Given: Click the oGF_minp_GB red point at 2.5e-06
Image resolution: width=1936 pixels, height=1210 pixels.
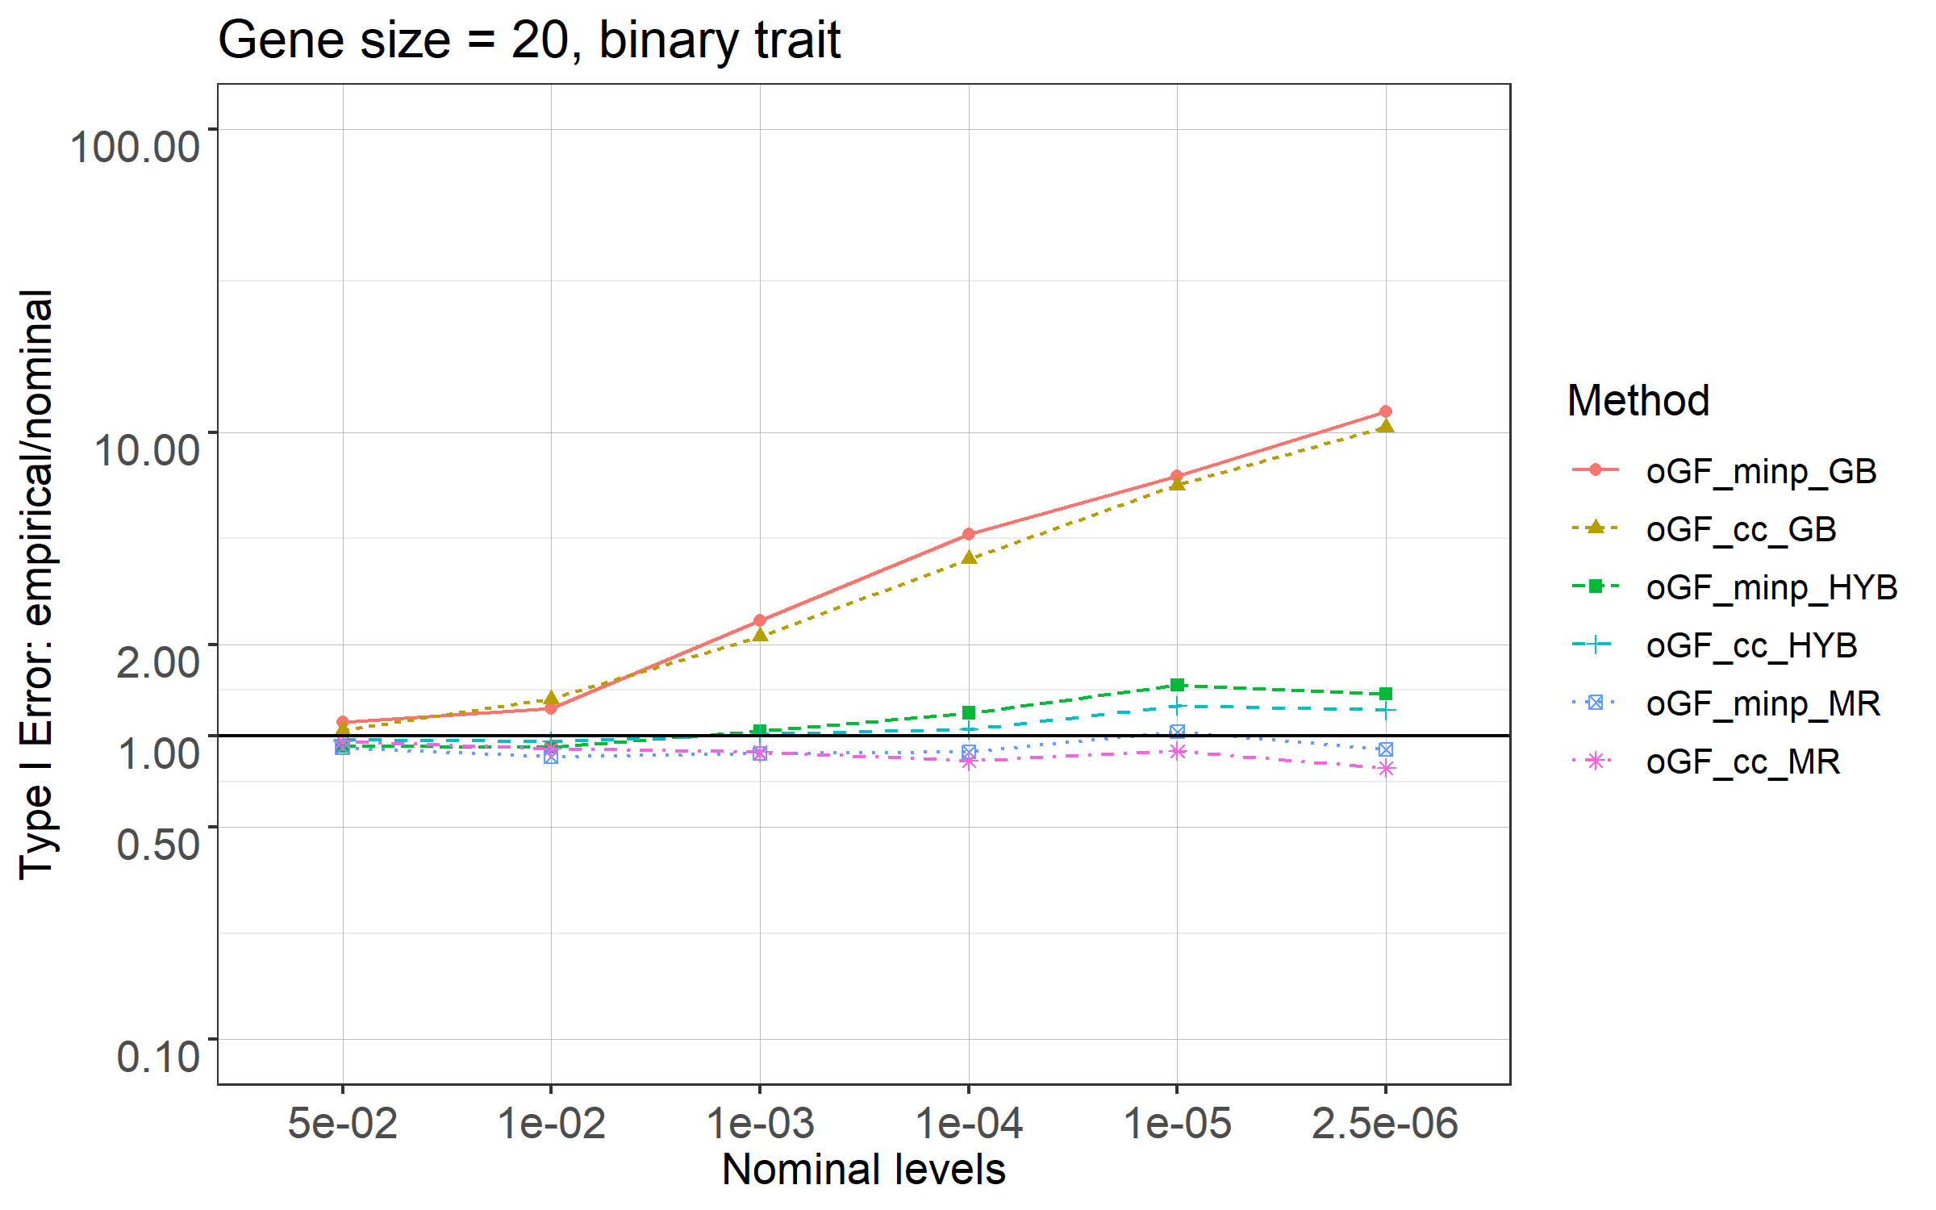Looking at the screenshot, I should 1385,411.
